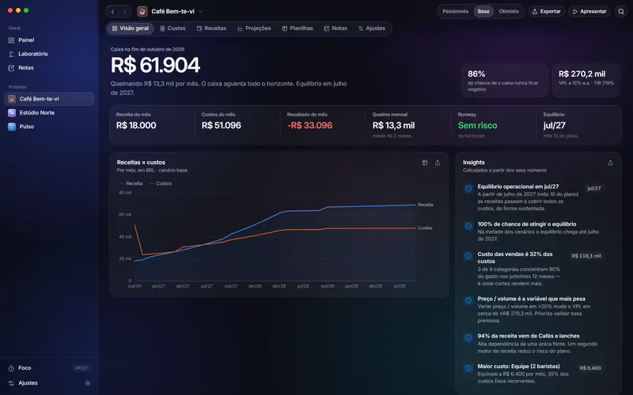Click the R$ 270,2 mil VPL card

[586, 81]
